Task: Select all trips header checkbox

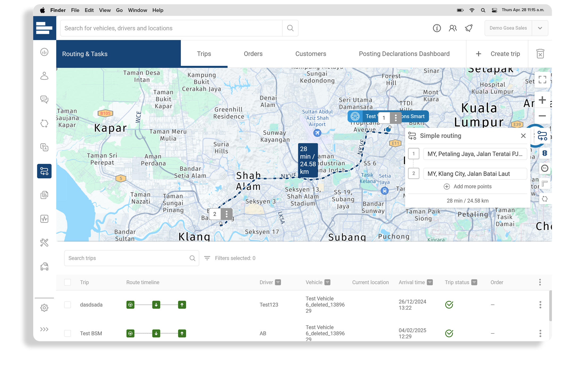Action: [x=67, y=282]
